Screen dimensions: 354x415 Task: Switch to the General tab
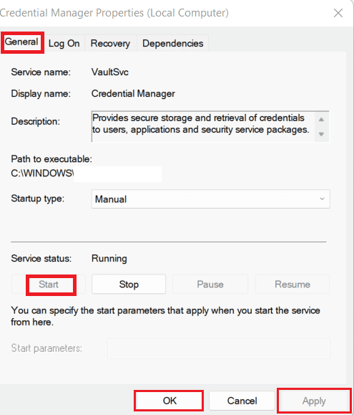click(x=21, y=42)
